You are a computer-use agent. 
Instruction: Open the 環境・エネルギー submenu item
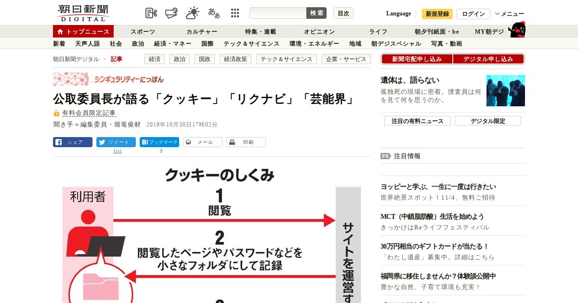pyautogui.click(x=314, y=44)
